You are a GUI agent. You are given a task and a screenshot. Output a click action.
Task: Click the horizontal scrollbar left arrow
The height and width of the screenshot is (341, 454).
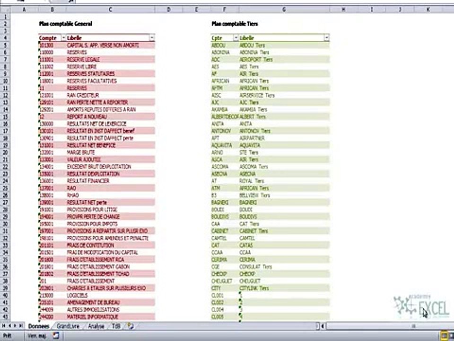pyautogui.click(x=323, y=326)
